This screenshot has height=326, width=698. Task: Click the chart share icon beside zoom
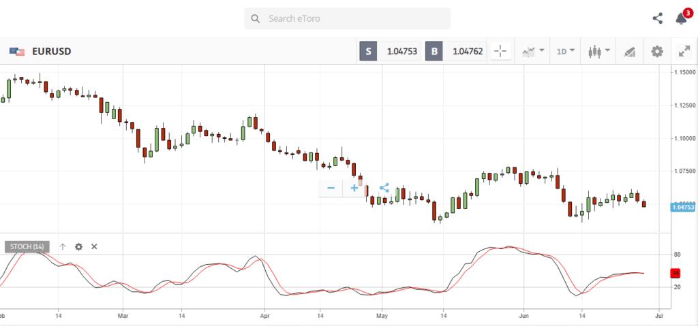click(x=384, y=188)
